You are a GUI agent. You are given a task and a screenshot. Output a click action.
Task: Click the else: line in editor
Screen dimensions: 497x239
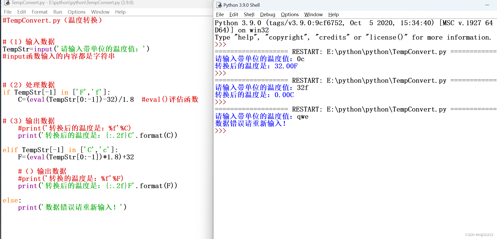(x=12, y=200)
